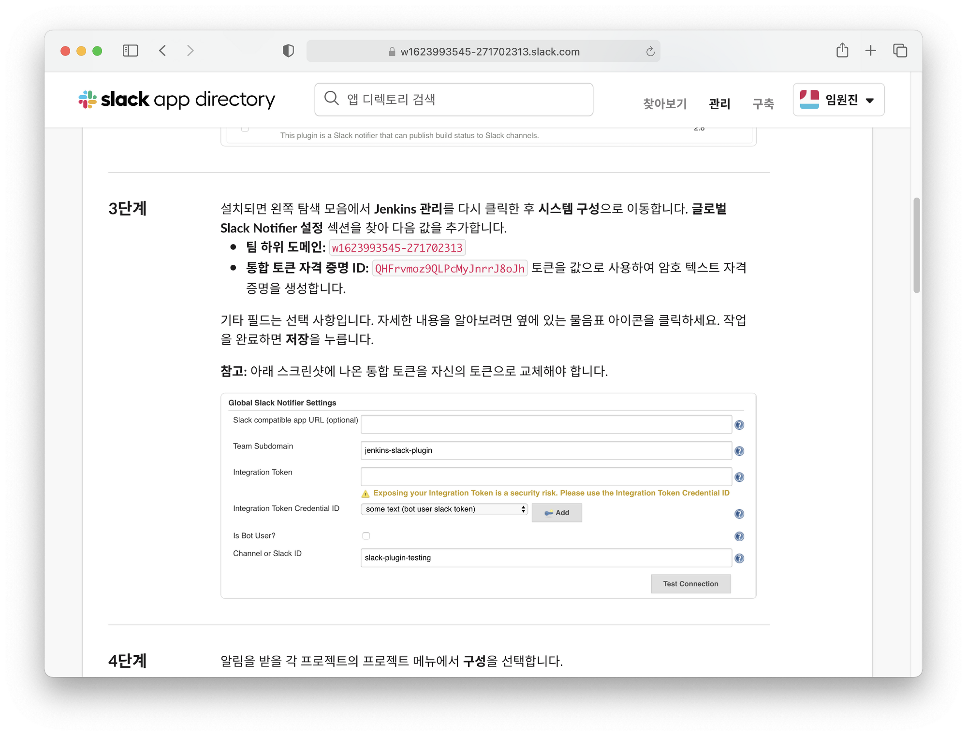Image resolution: width=967 pixels, height=736 pixels.
Task: Click the Add credential button
Action: (557, 513)
